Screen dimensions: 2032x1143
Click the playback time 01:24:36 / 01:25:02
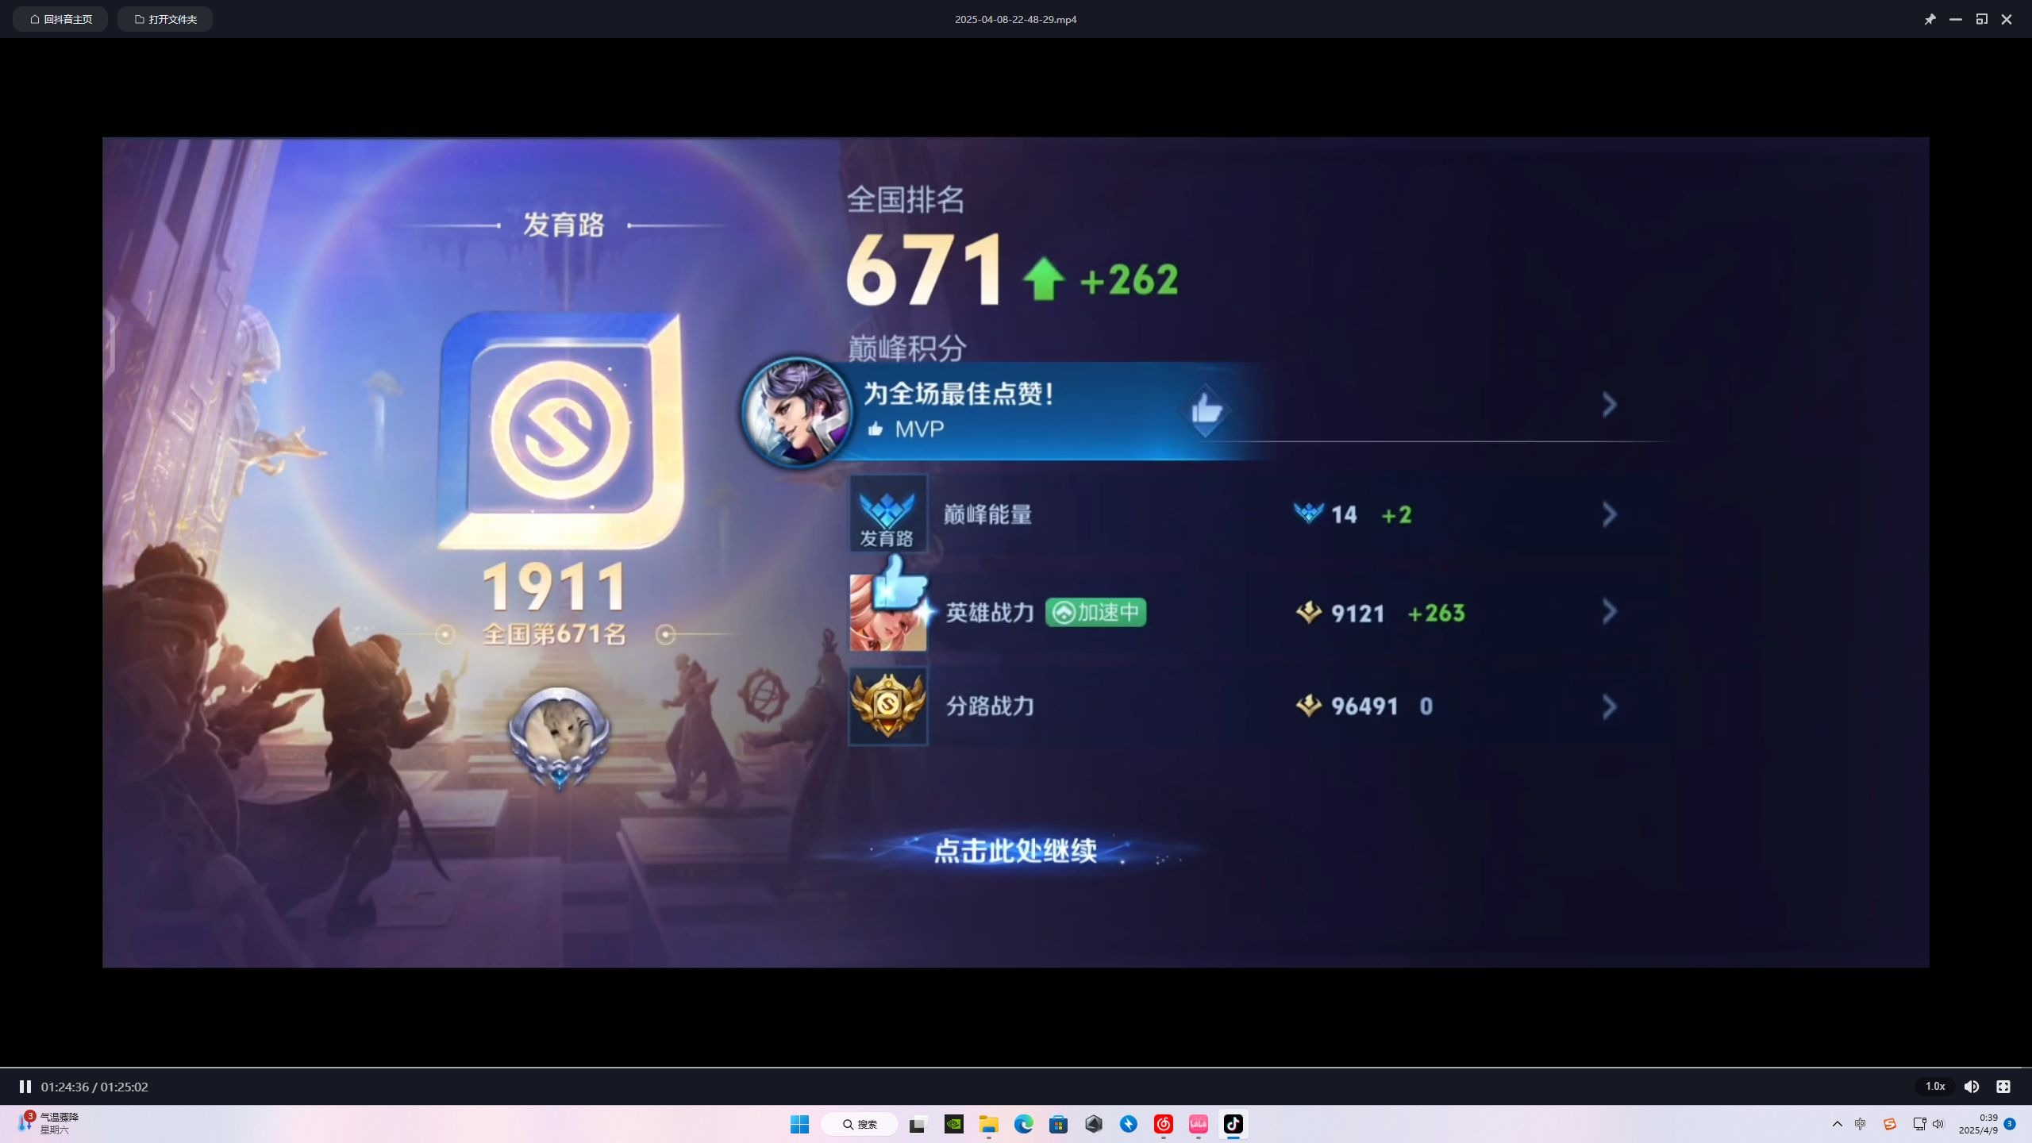94,1087
